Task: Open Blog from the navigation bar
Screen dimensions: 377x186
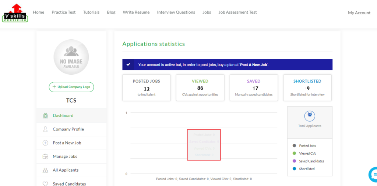Action: click(x=111, y=12)
